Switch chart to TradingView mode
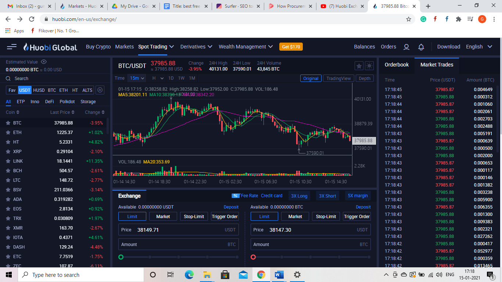 (339, 78)
